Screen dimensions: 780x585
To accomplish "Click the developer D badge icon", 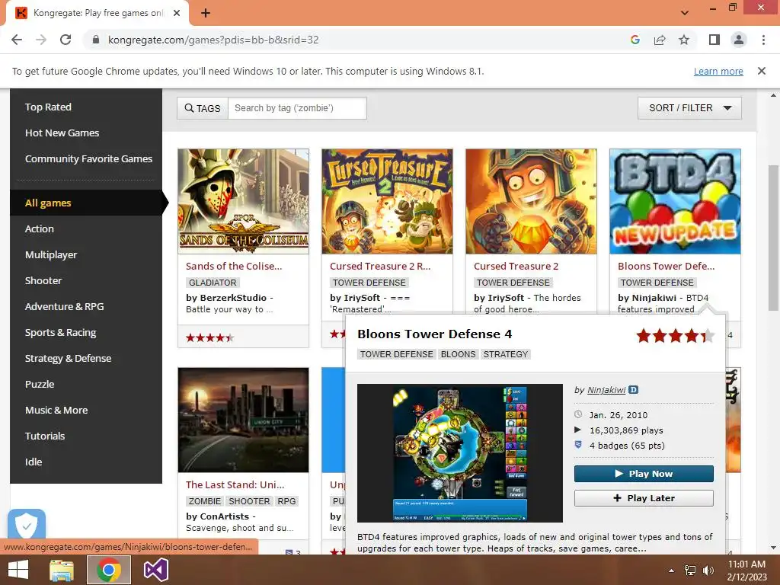I will pos(633,389).
